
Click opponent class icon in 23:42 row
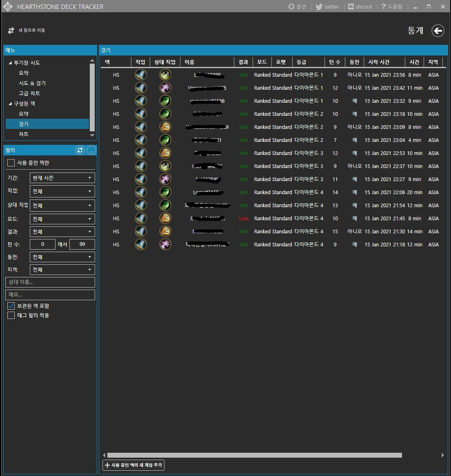click(165, 88)
